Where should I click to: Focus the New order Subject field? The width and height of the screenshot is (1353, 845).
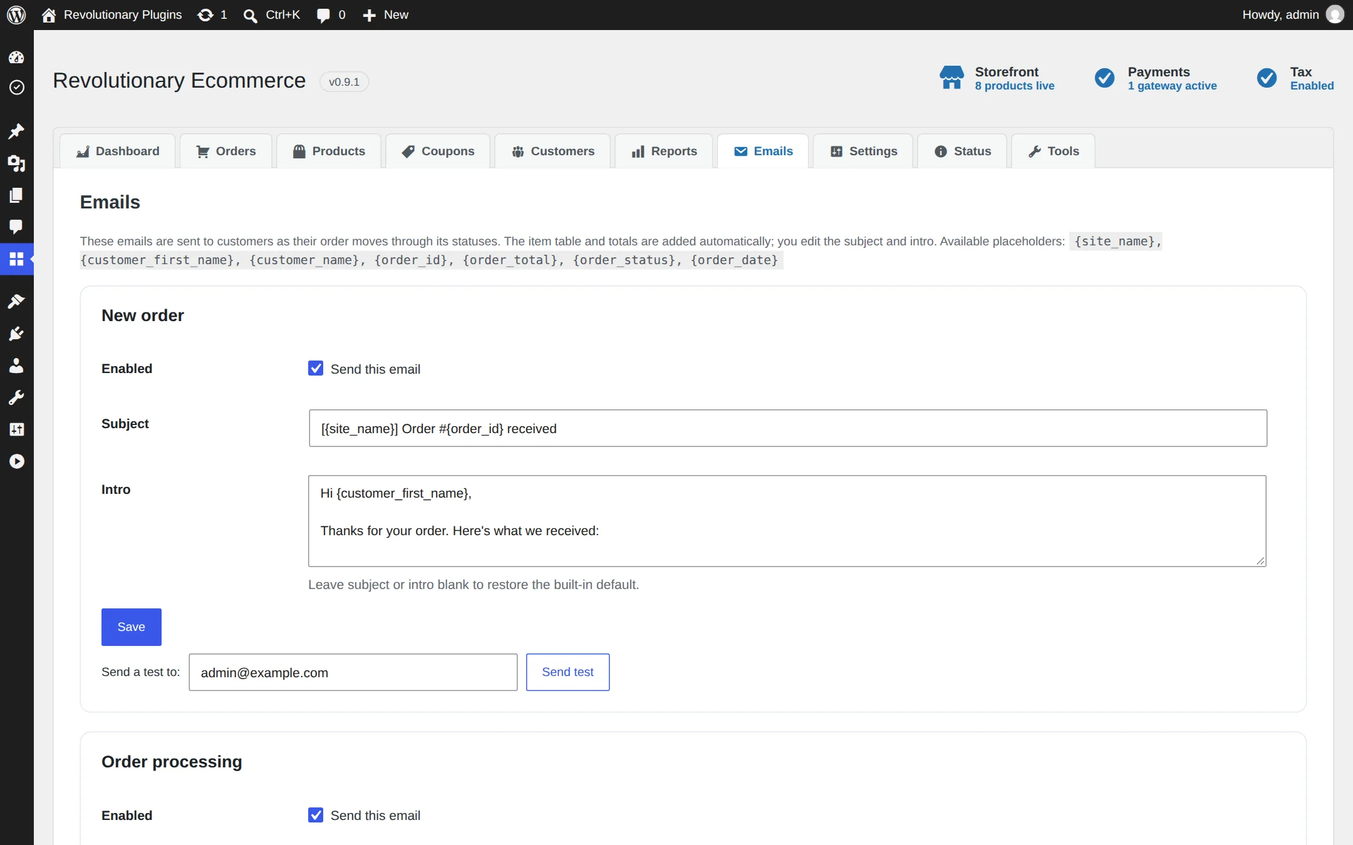[788, 428]
